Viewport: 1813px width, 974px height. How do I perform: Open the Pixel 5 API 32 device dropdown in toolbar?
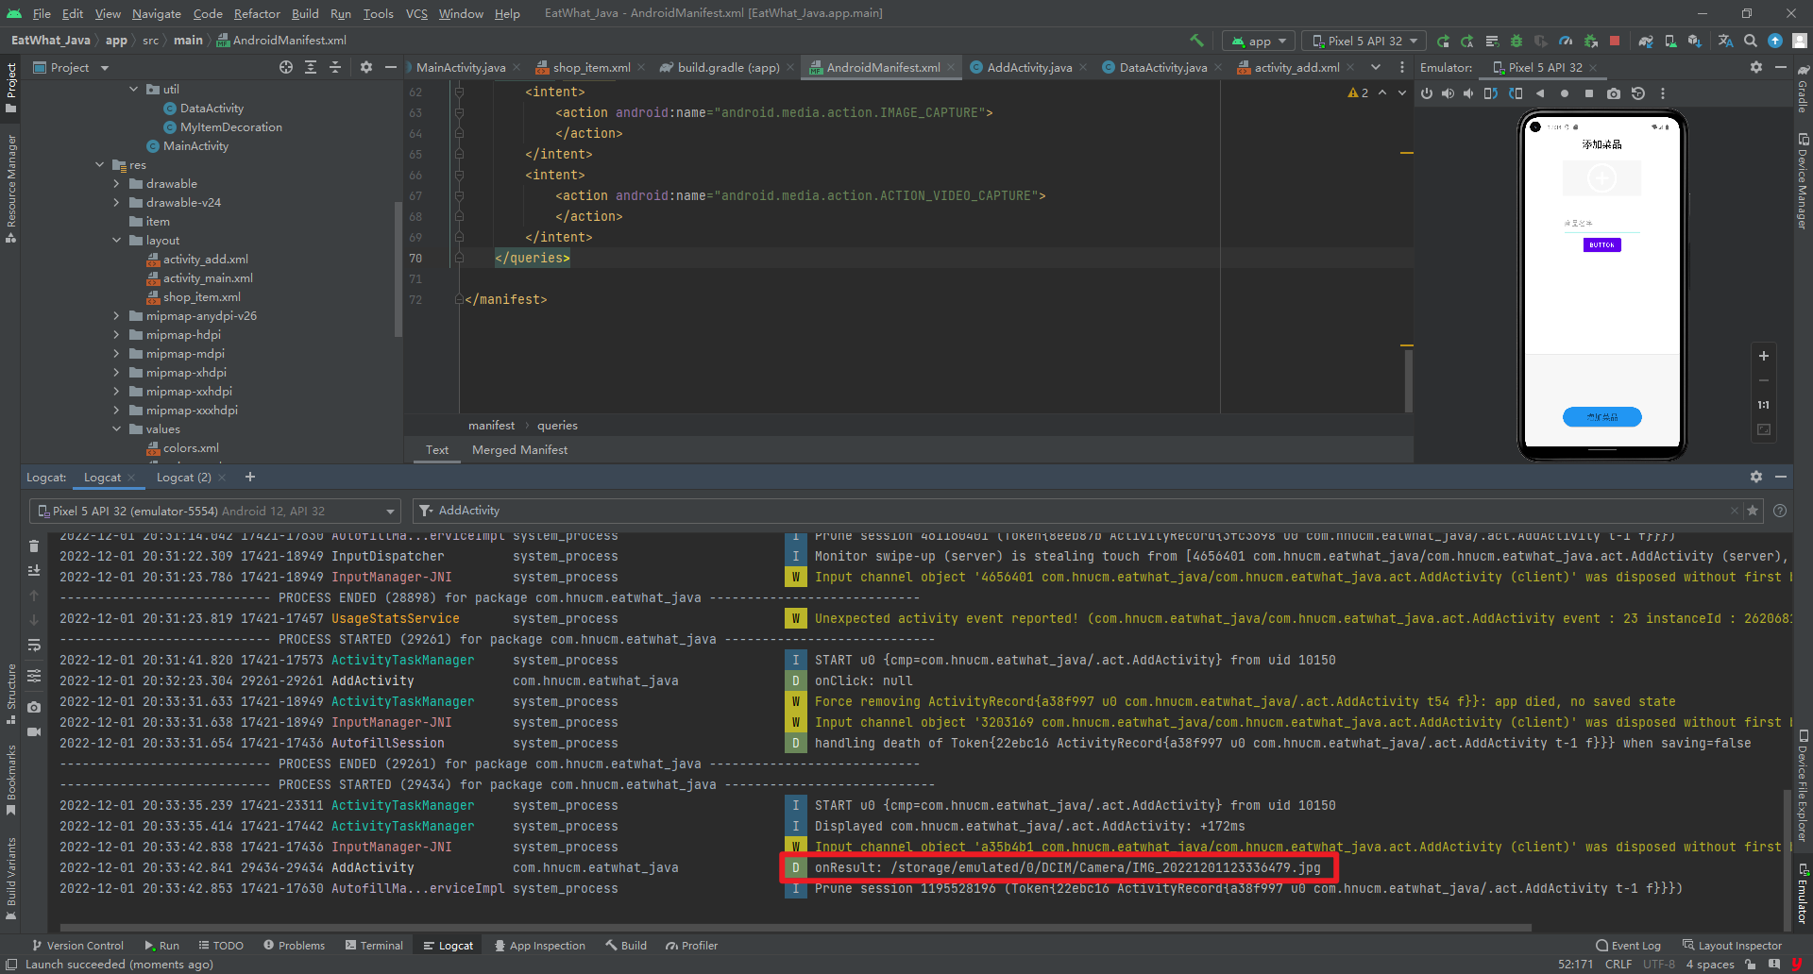(x=1365, y=41)
